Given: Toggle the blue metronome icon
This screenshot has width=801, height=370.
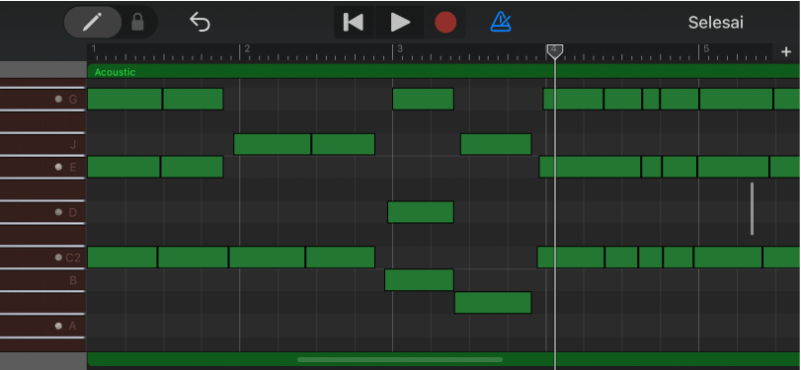Looking at the screenshot, I should (x=501, y=22).
